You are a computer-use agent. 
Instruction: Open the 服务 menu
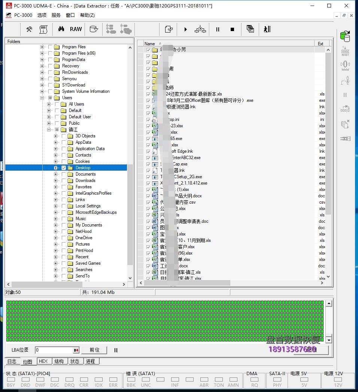56,15
